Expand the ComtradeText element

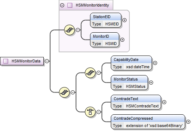(164, 102)
